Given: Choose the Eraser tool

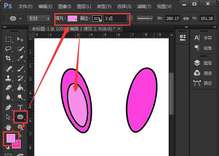Looking at the screenshot, I should coord(9,88).
